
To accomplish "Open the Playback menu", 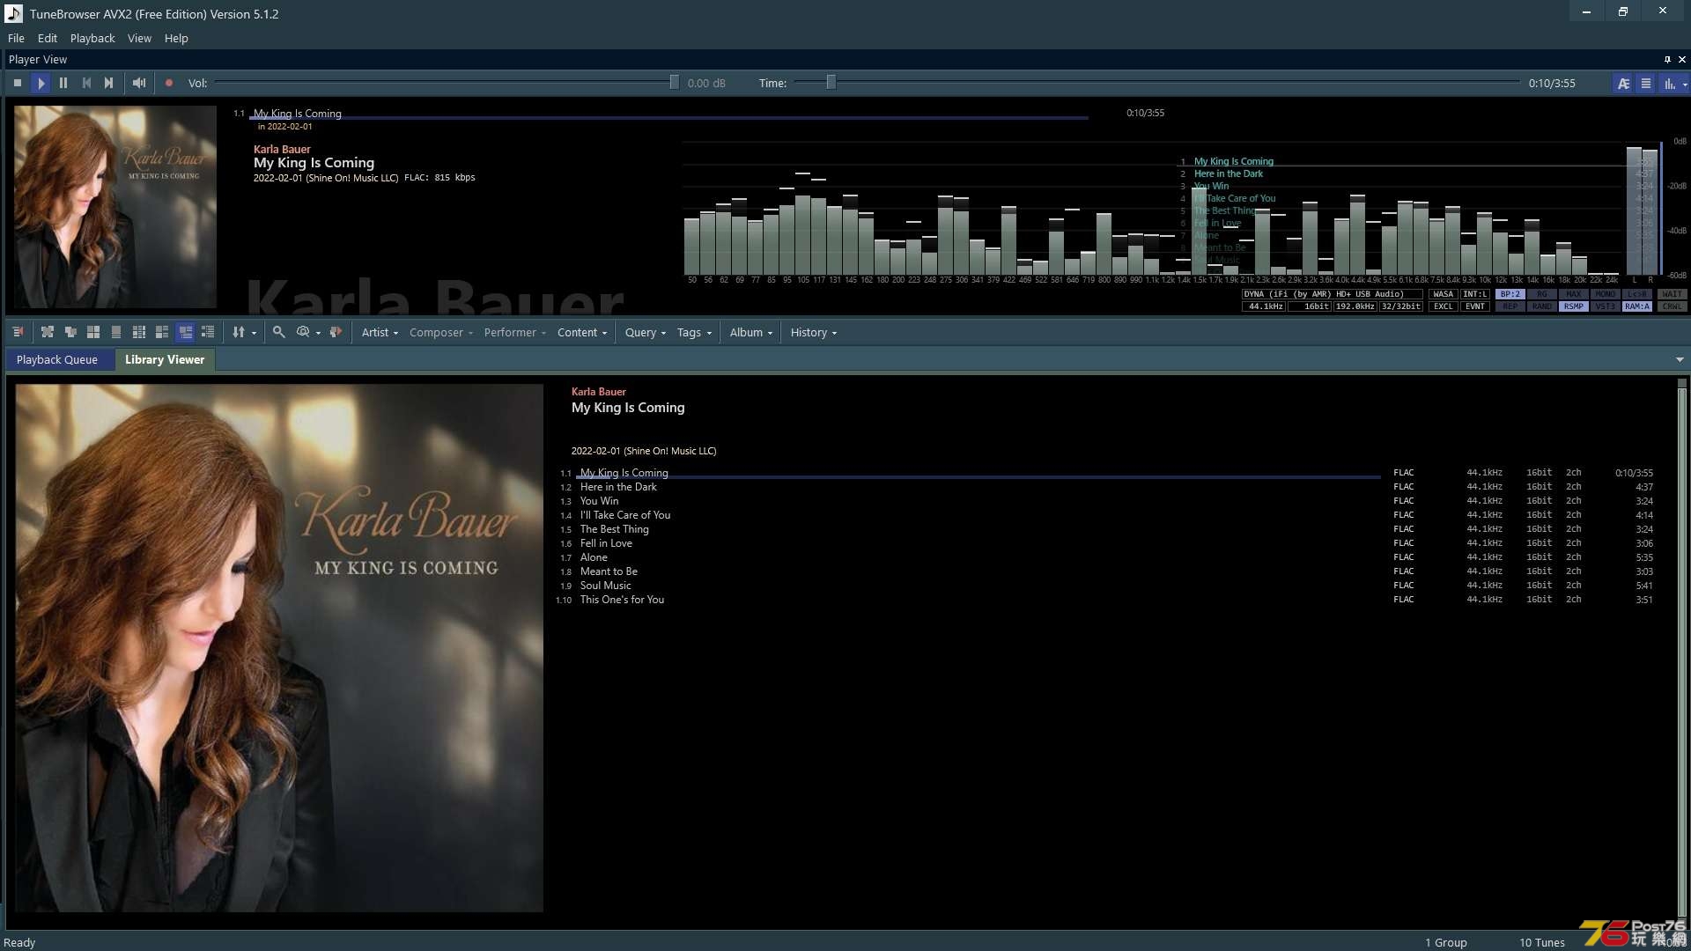I will pyautogui.click(x=92, y=38).
